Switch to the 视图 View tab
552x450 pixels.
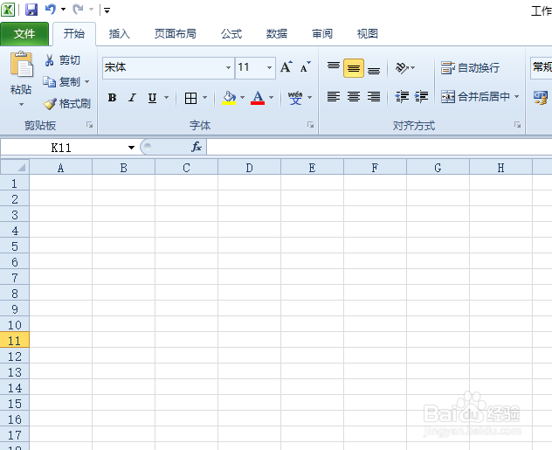coord(368,34)
